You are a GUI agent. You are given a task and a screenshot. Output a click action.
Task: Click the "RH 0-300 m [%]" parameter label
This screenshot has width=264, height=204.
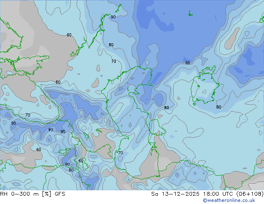pos(25,194)
